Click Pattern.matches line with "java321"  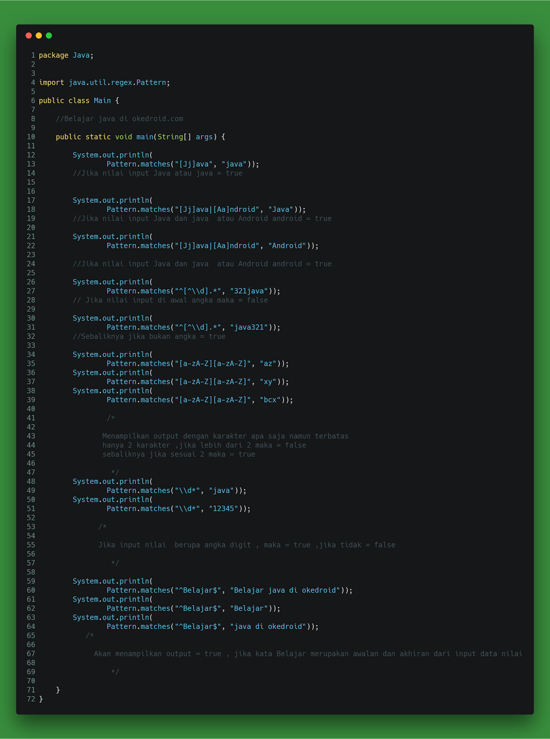[x=193, y=327]
